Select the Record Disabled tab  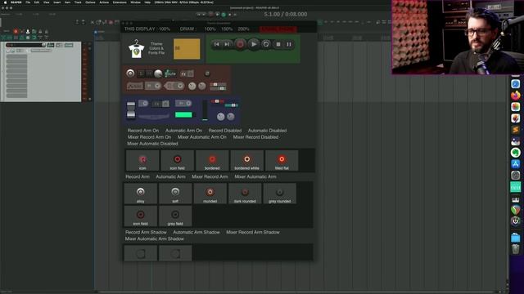(225, 131)
